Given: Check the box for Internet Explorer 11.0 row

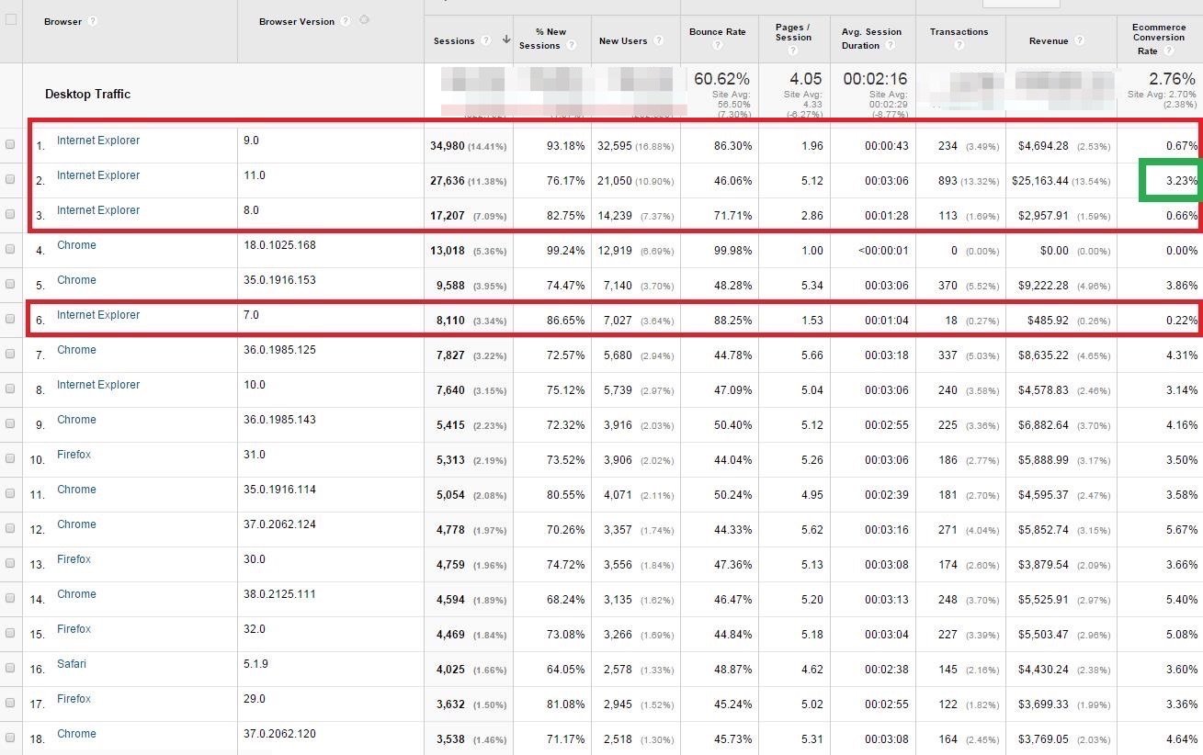Looking at the screenshot, I should tap(11, 179).
